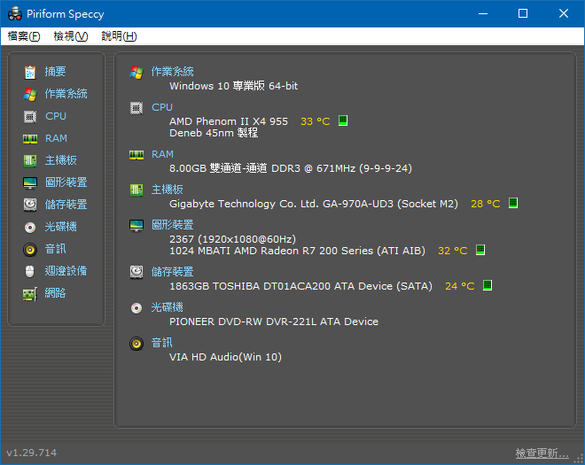
Task: Click the 2367 (1920x1080@60Hz) monitor line
Action: pyautogui.click(x=232, y=239)
